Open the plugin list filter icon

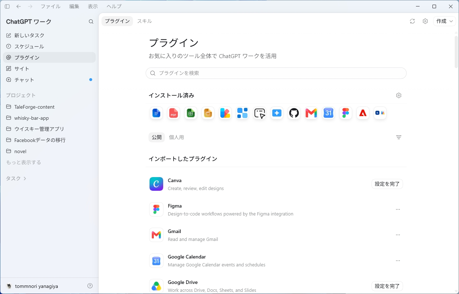[399, 137]
